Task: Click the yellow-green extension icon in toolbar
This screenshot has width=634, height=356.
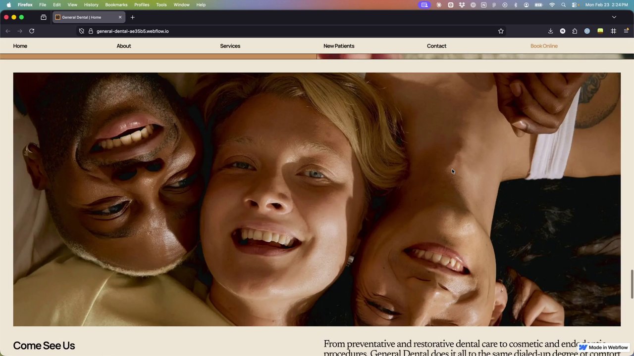Action: [600, 31]
